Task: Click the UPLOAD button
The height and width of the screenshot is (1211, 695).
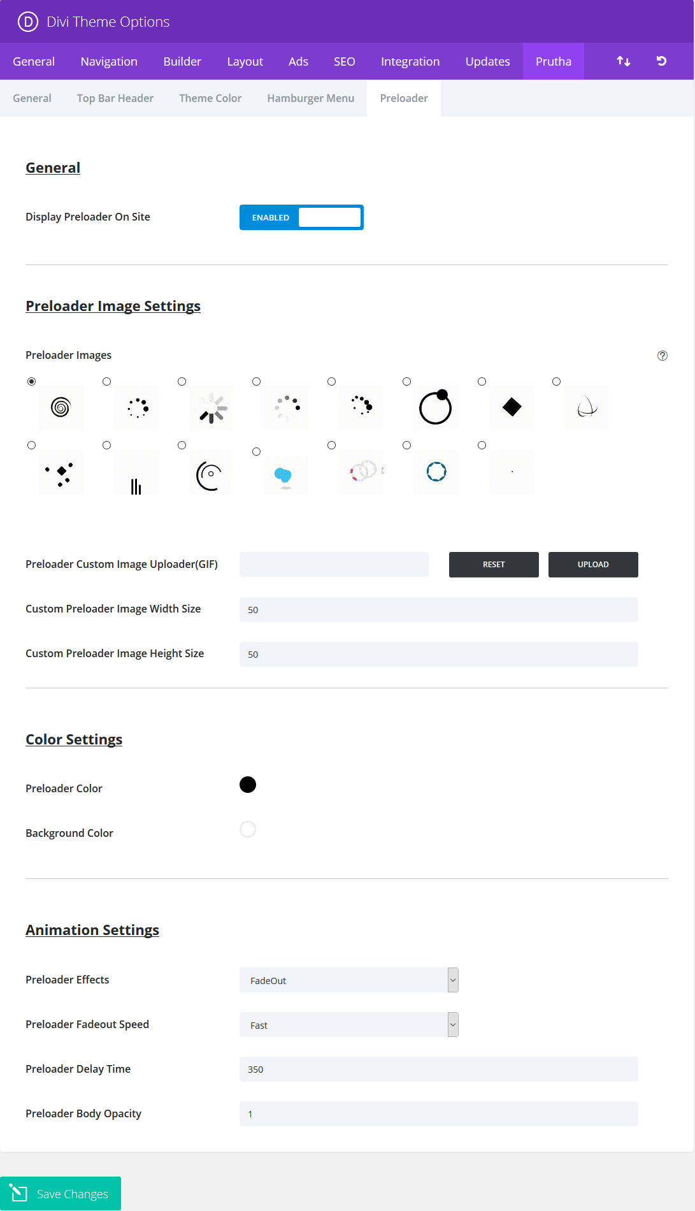Action: 593,565
